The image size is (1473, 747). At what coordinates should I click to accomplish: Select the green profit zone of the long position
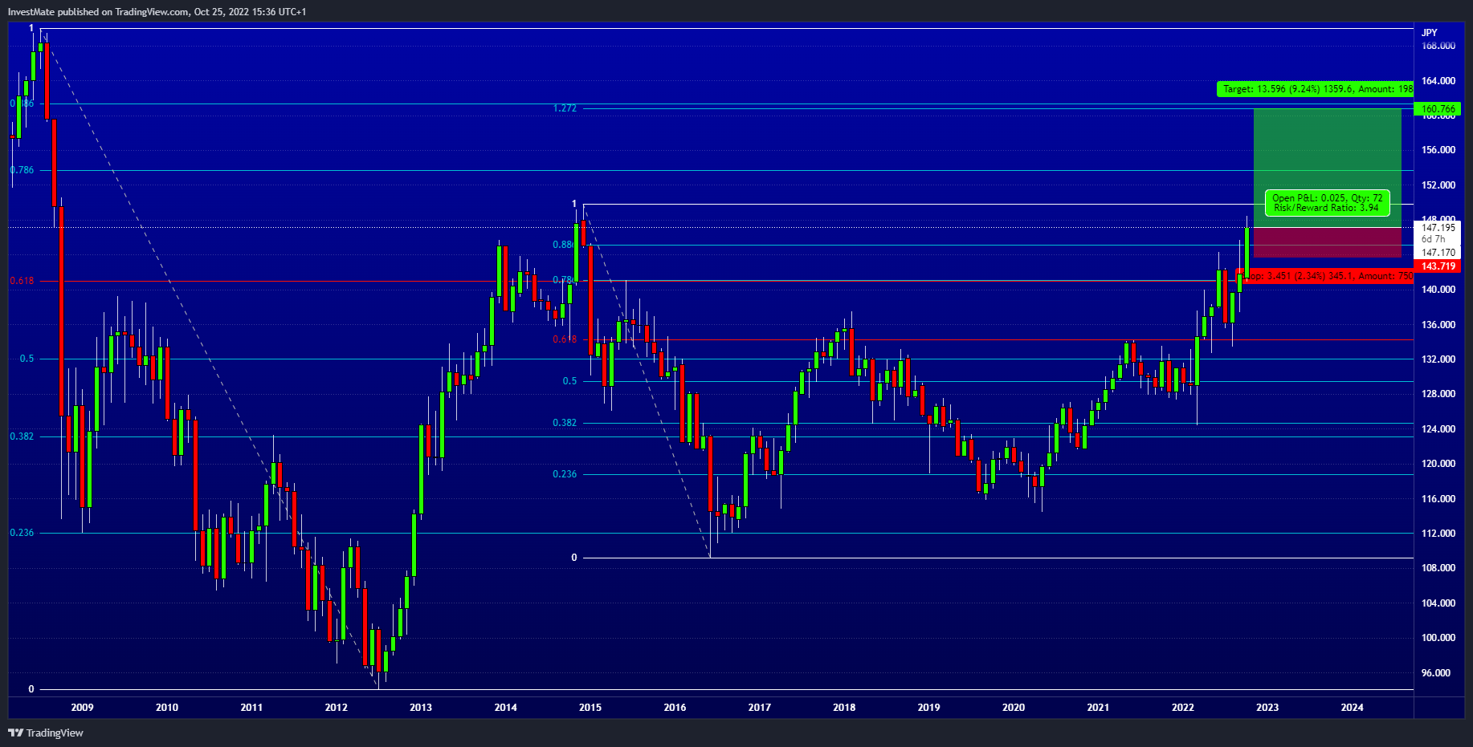1327,168
